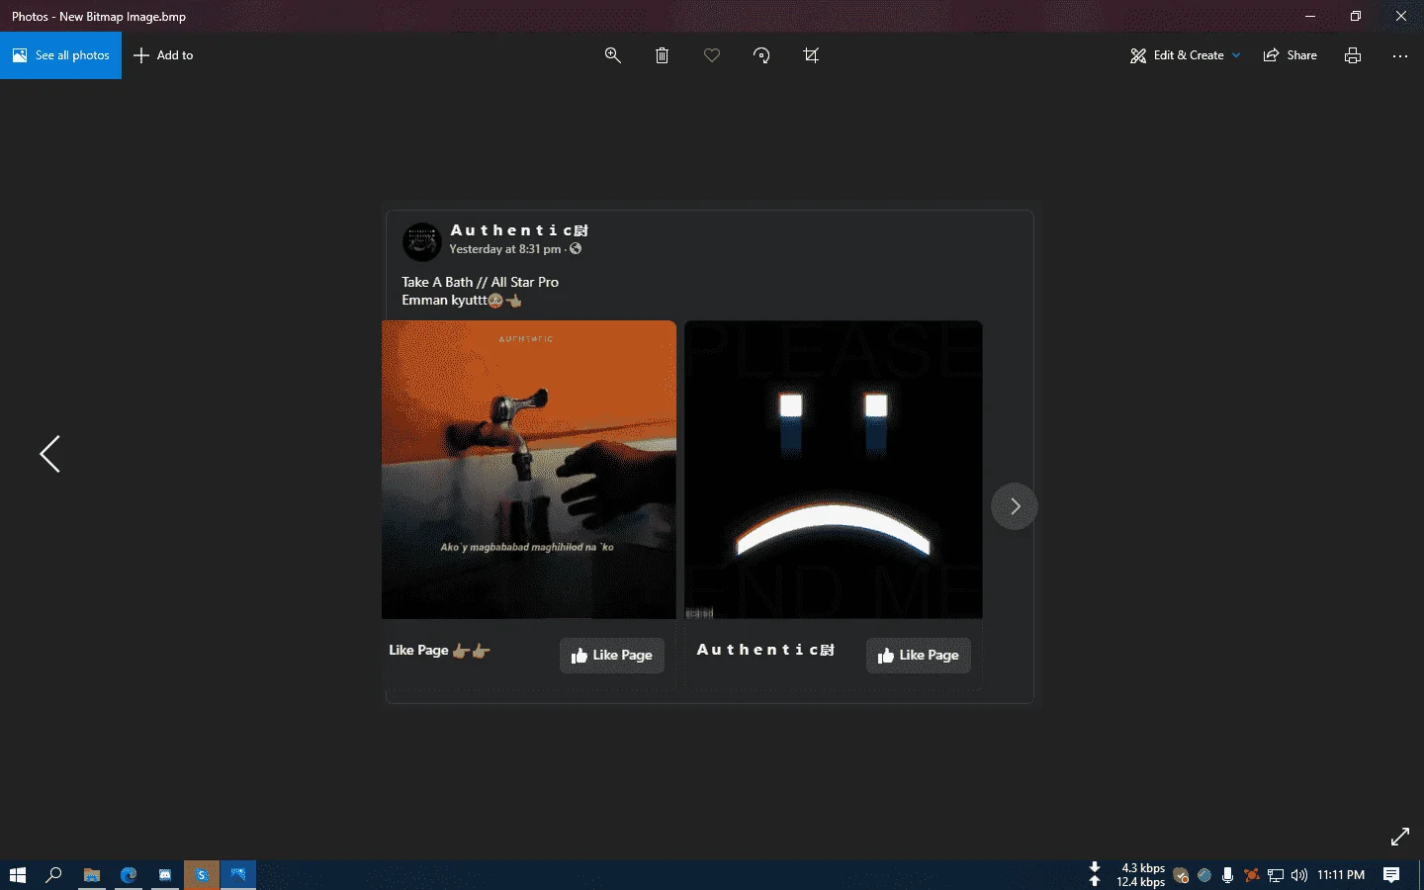Enter full screen with the diagonal arrows icon
1424x890 pixels.
pos(1400,837)
